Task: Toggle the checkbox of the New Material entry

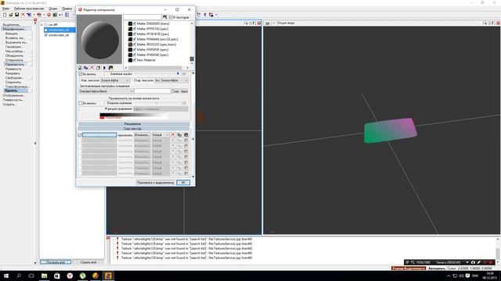Action: [x=135, y=60]
